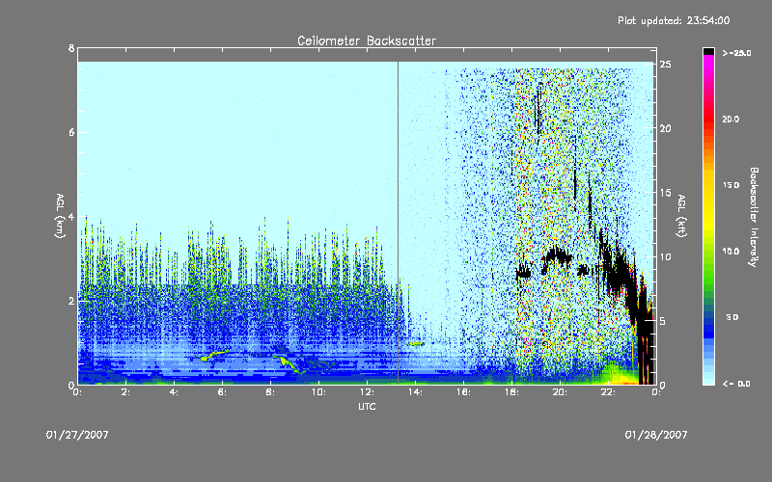772x482 pixels.
Task: Click the 20.0 colorbar tick label
Action: (731, 119)
